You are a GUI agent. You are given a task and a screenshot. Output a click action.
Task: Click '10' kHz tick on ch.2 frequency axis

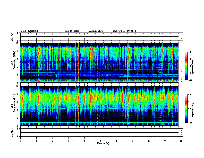click(18, 86)
